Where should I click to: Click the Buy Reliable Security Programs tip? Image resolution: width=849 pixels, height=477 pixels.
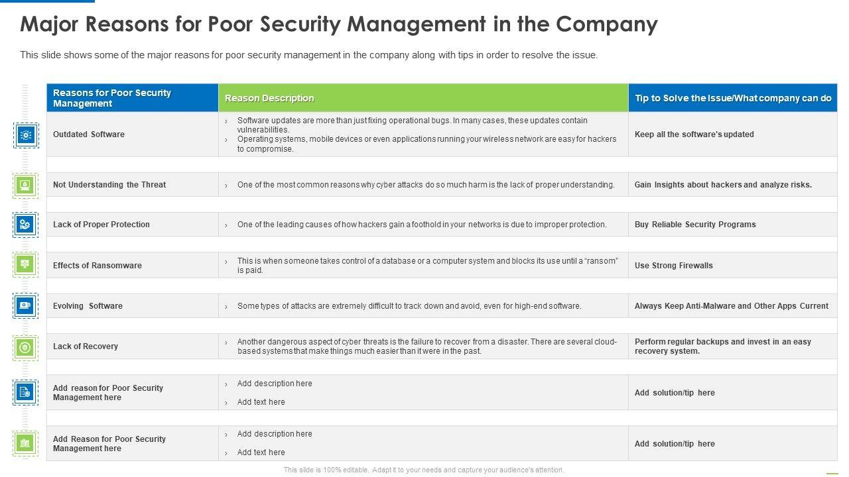[695, 225]
